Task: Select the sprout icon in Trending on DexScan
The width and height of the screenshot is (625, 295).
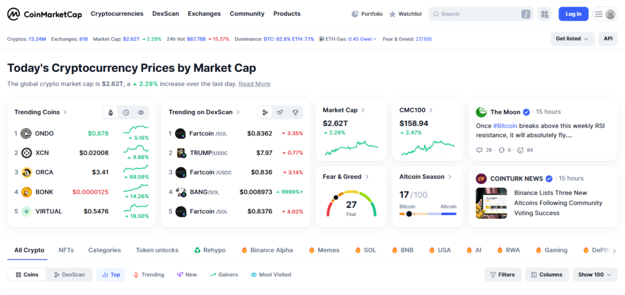Action: tap(280, 113)
